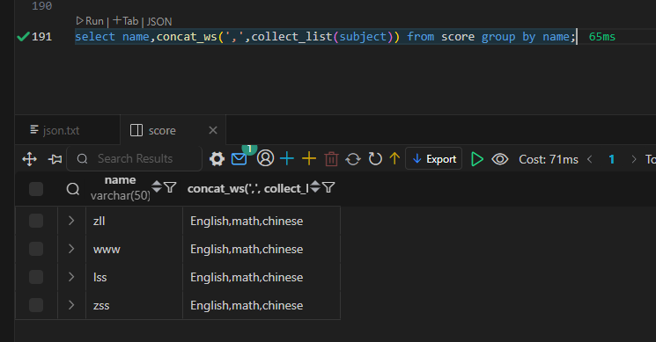Check the lss row checkbox
656x342 pixels.
pyautogui.click(x=36, y=277)
